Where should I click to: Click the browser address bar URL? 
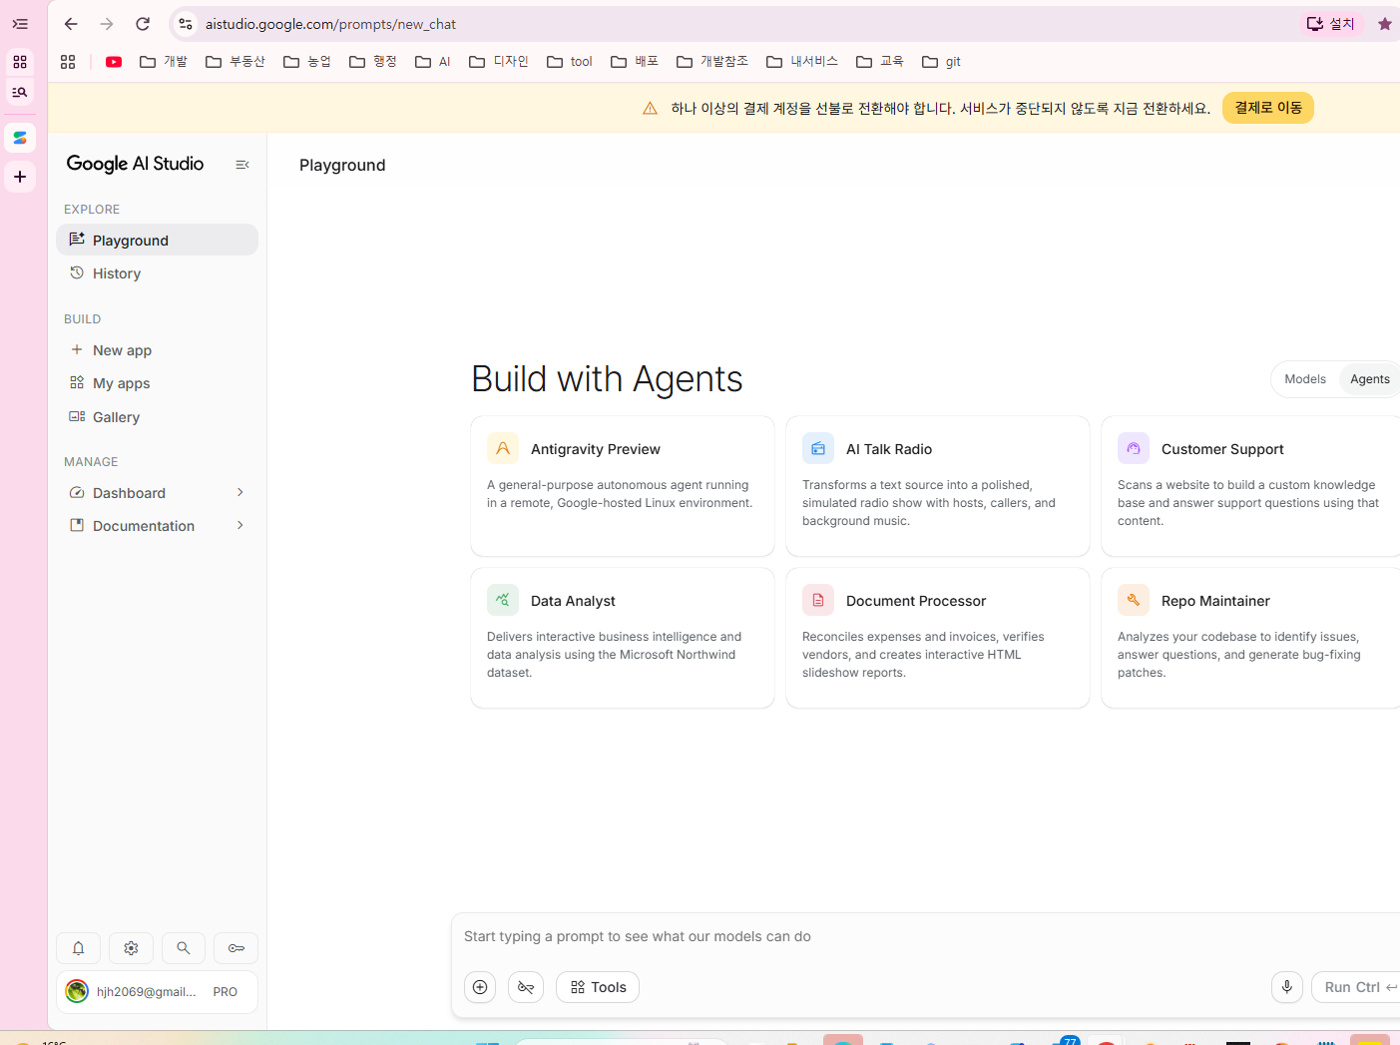point(330,24)
